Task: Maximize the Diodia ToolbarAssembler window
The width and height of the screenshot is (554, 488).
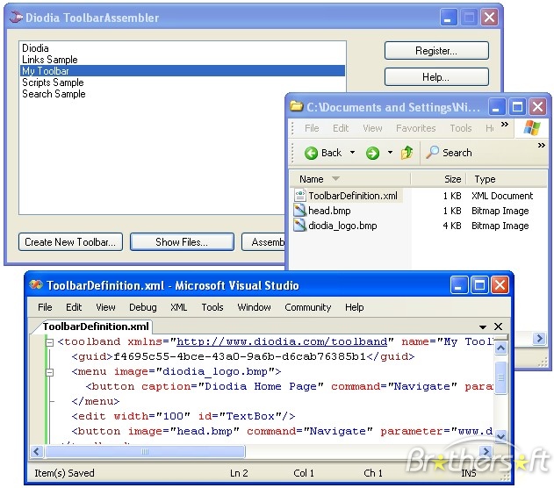Action: (469, 17)
